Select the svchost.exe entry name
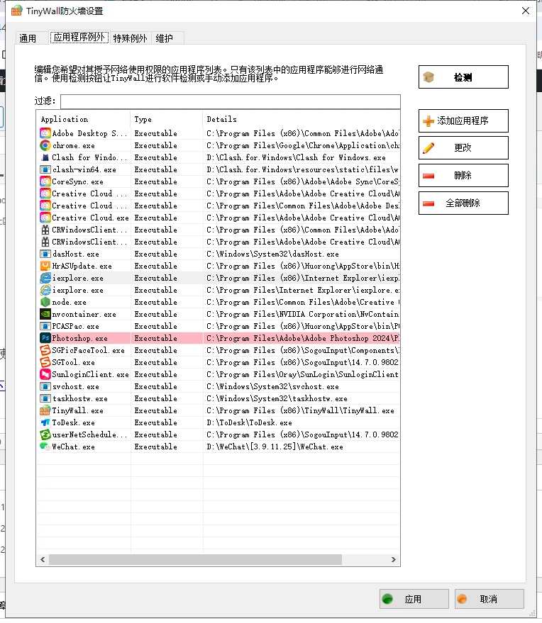Image resolution: width=542 pixels, height=623 pixels. point(76,386)
